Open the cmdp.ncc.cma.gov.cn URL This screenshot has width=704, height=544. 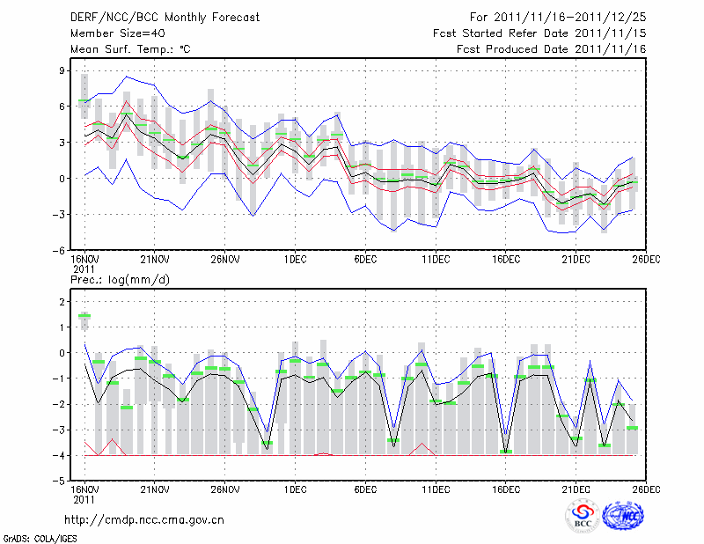[x=144, y=519]
